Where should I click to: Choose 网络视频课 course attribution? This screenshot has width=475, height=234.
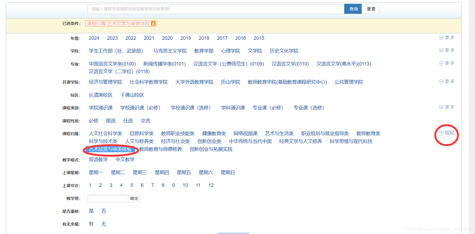point(245,134)
